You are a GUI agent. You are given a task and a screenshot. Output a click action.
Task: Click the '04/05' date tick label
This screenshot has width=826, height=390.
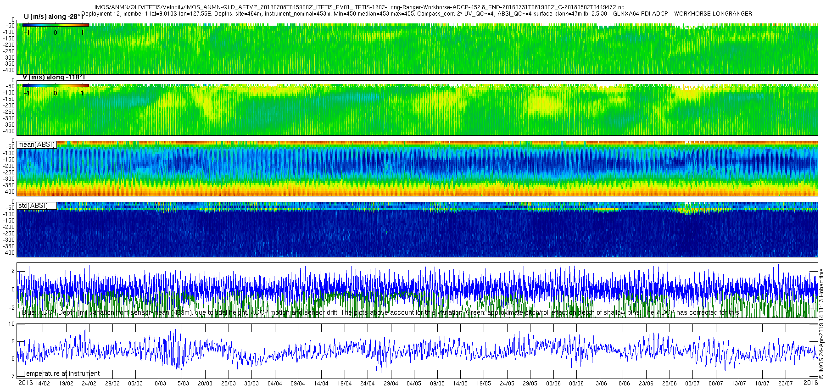pyautogui.click(x=414, y=384)
